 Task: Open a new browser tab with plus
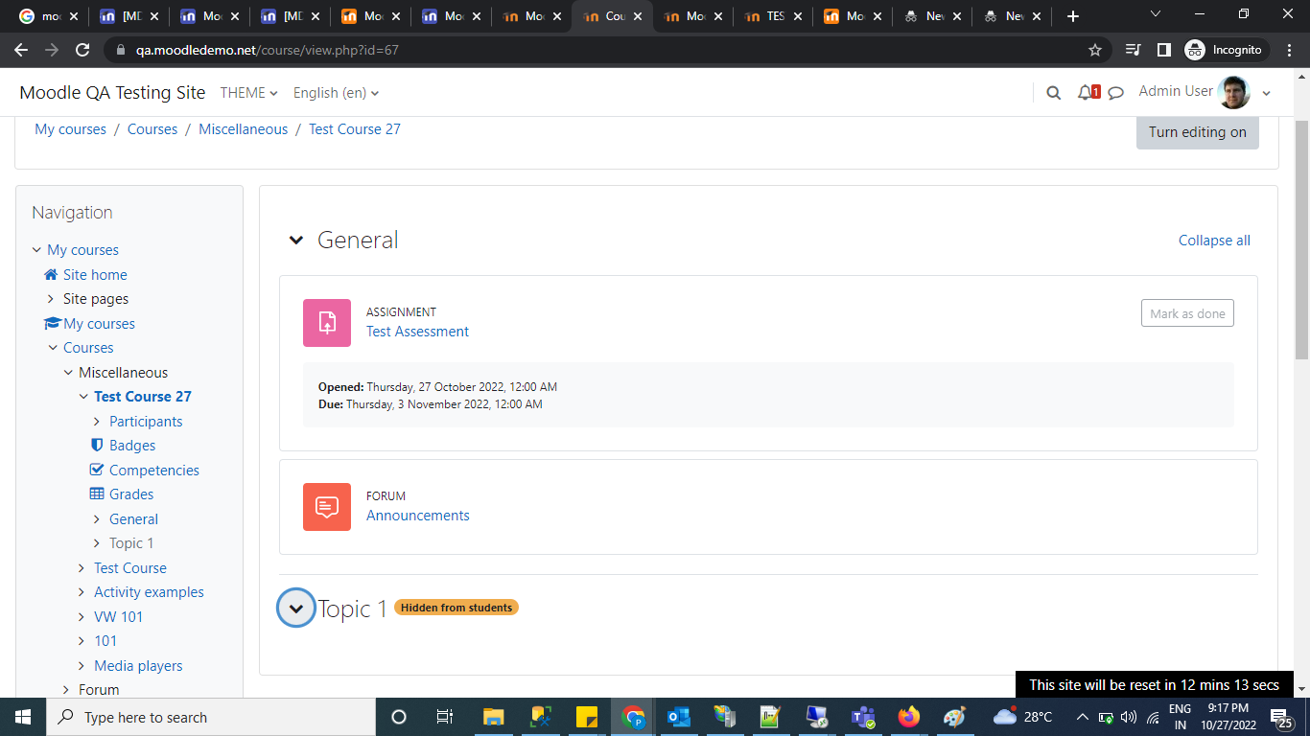(1073, 16)
